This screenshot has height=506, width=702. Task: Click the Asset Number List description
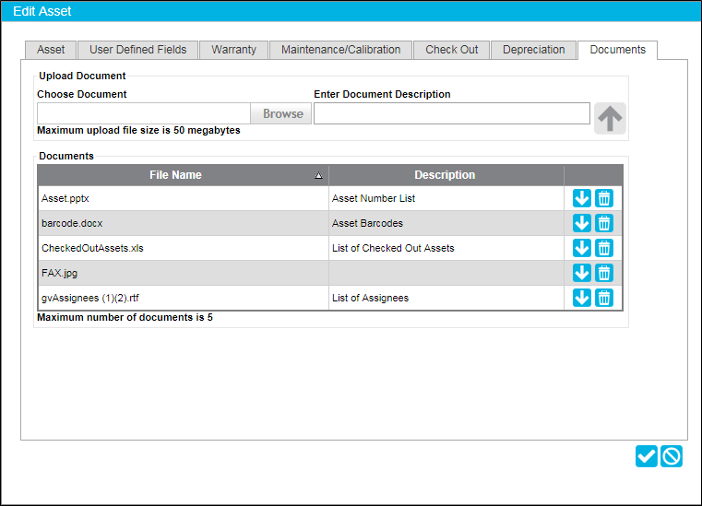point(374,198)
